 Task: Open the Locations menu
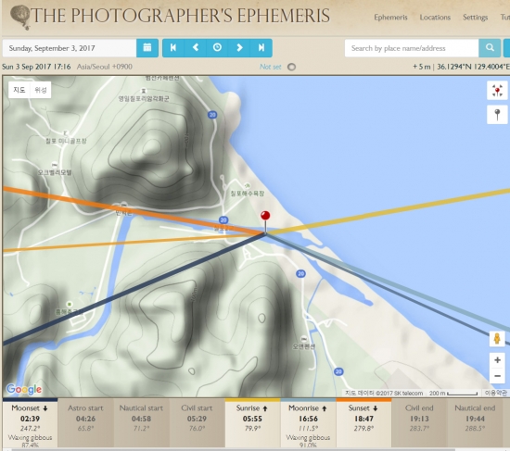[x=435, y=18]
